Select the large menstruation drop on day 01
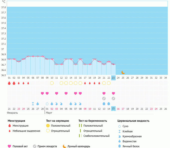This screenshot has height=148, width=170. (9, 83)
